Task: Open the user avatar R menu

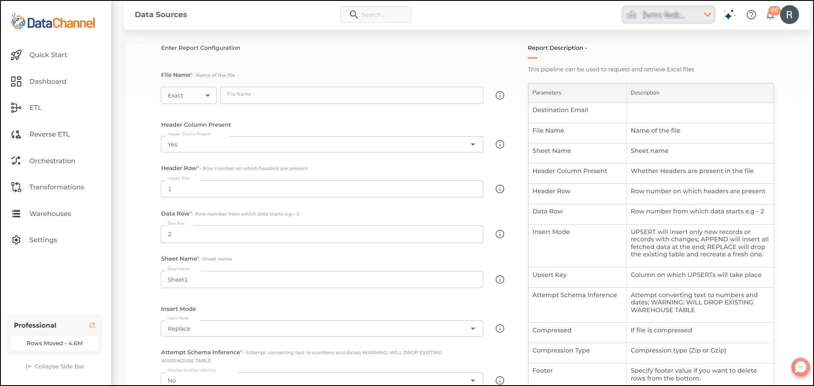Action: tap(790, 15)
